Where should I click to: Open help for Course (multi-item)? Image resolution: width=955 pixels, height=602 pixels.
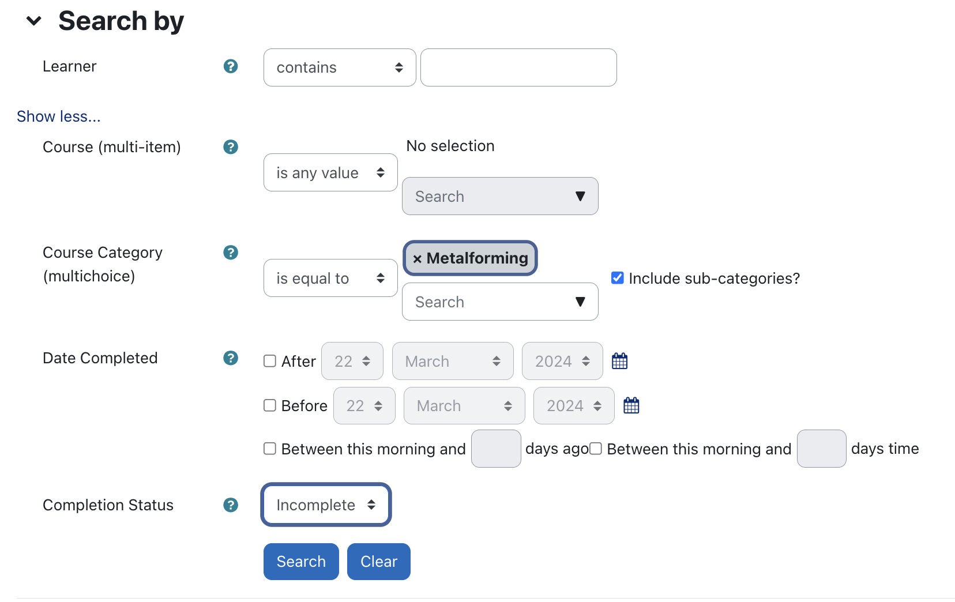(231, 147)
